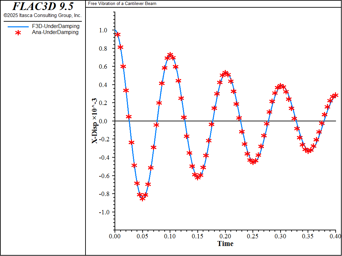Screen dimensions: 342x256
Task: Click the 0.40 tick label on the Time axis
Action: (x=336, y=236)
